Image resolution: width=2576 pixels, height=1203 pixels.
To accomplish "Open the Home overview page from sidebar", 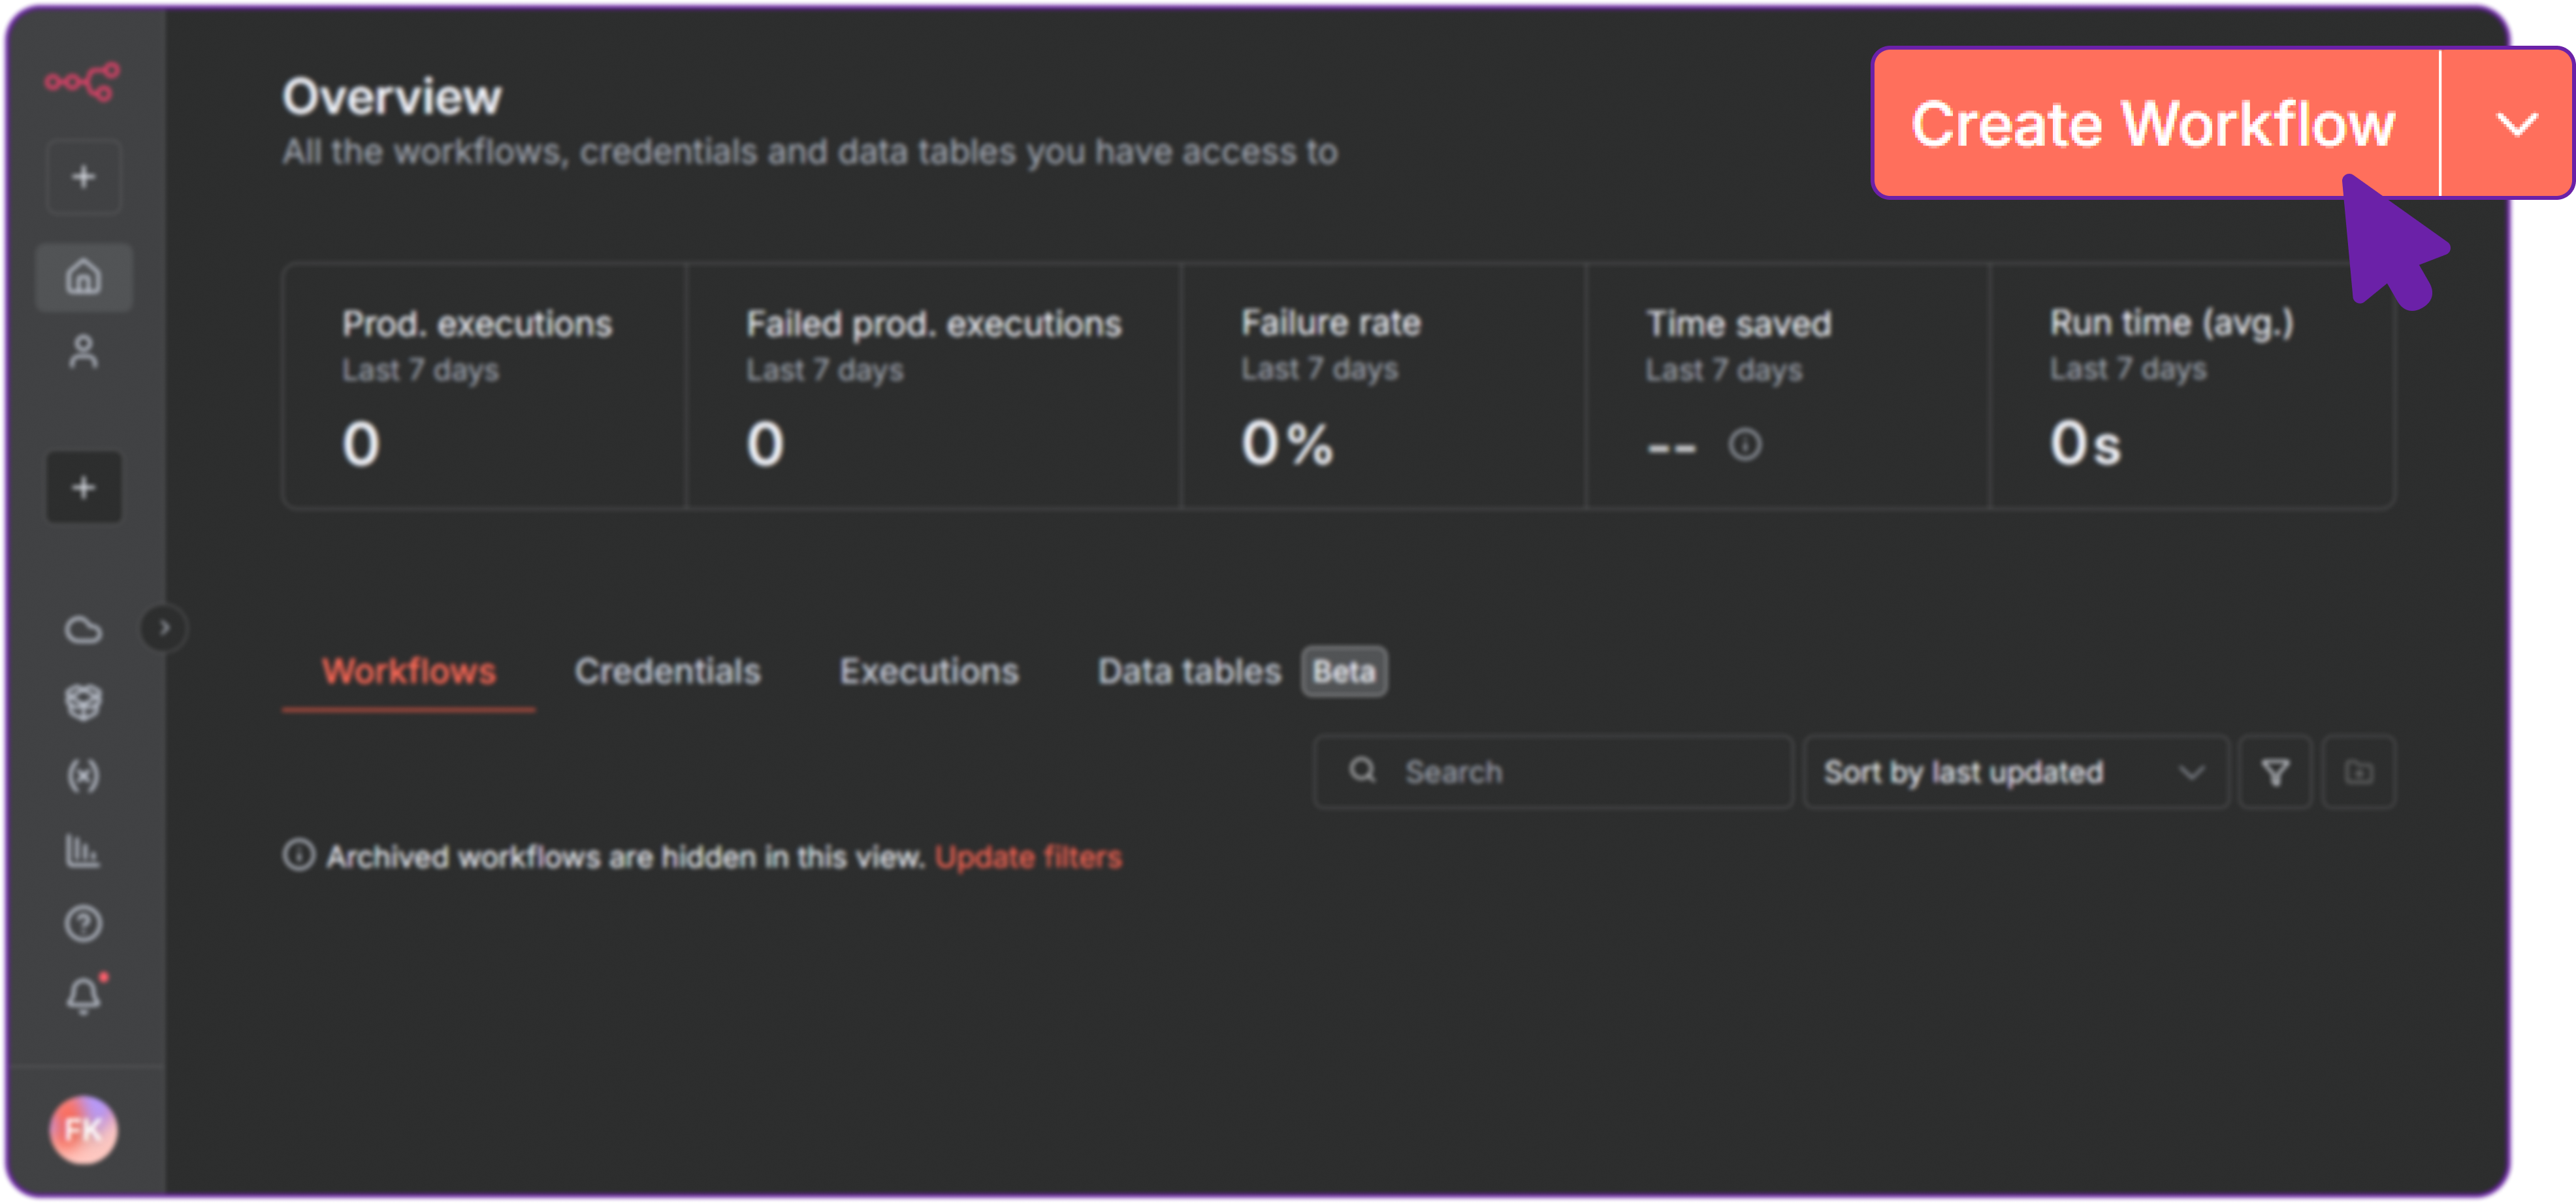I will tap(84, 277).
